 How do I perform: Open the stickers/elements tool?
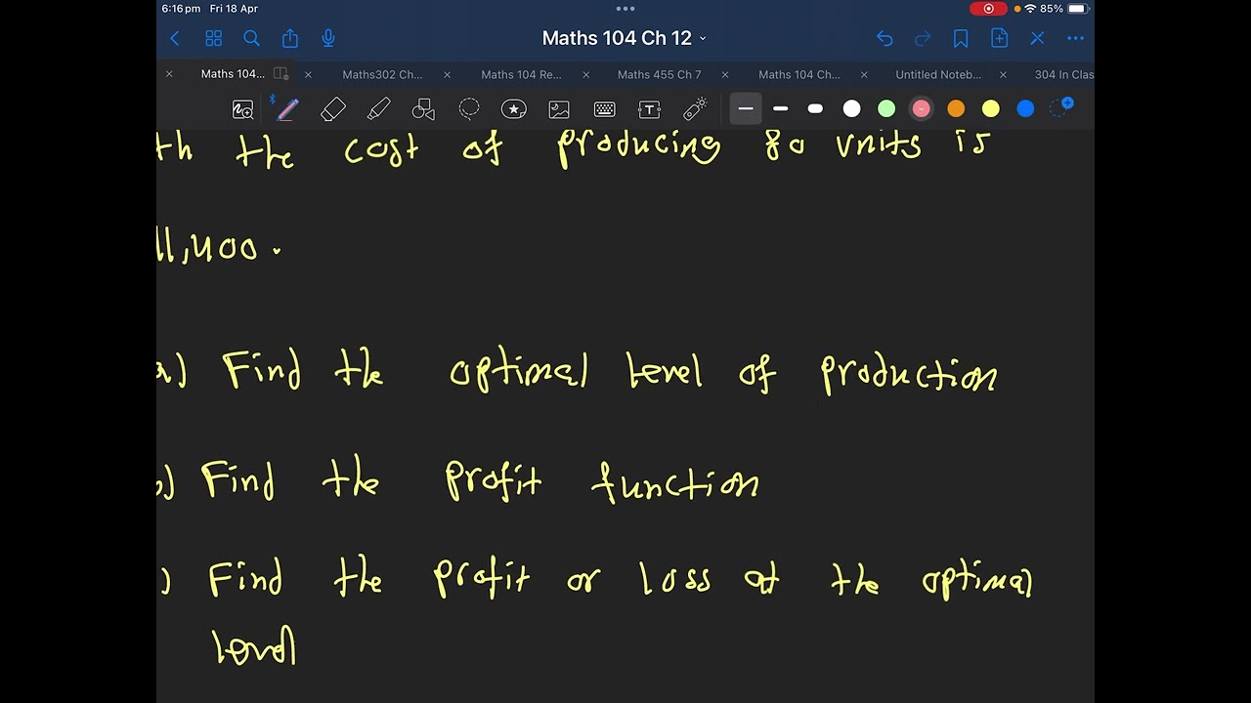(514, 109)
